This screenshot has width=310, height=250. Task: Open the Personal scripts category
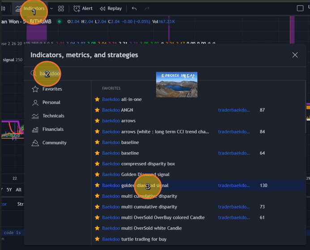51,103
